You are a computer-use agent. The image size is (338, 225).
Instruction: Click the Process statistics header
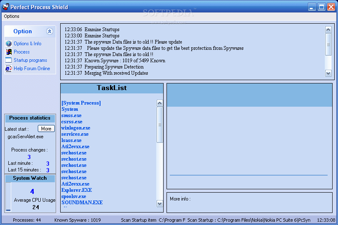click(x=30, y=118)
